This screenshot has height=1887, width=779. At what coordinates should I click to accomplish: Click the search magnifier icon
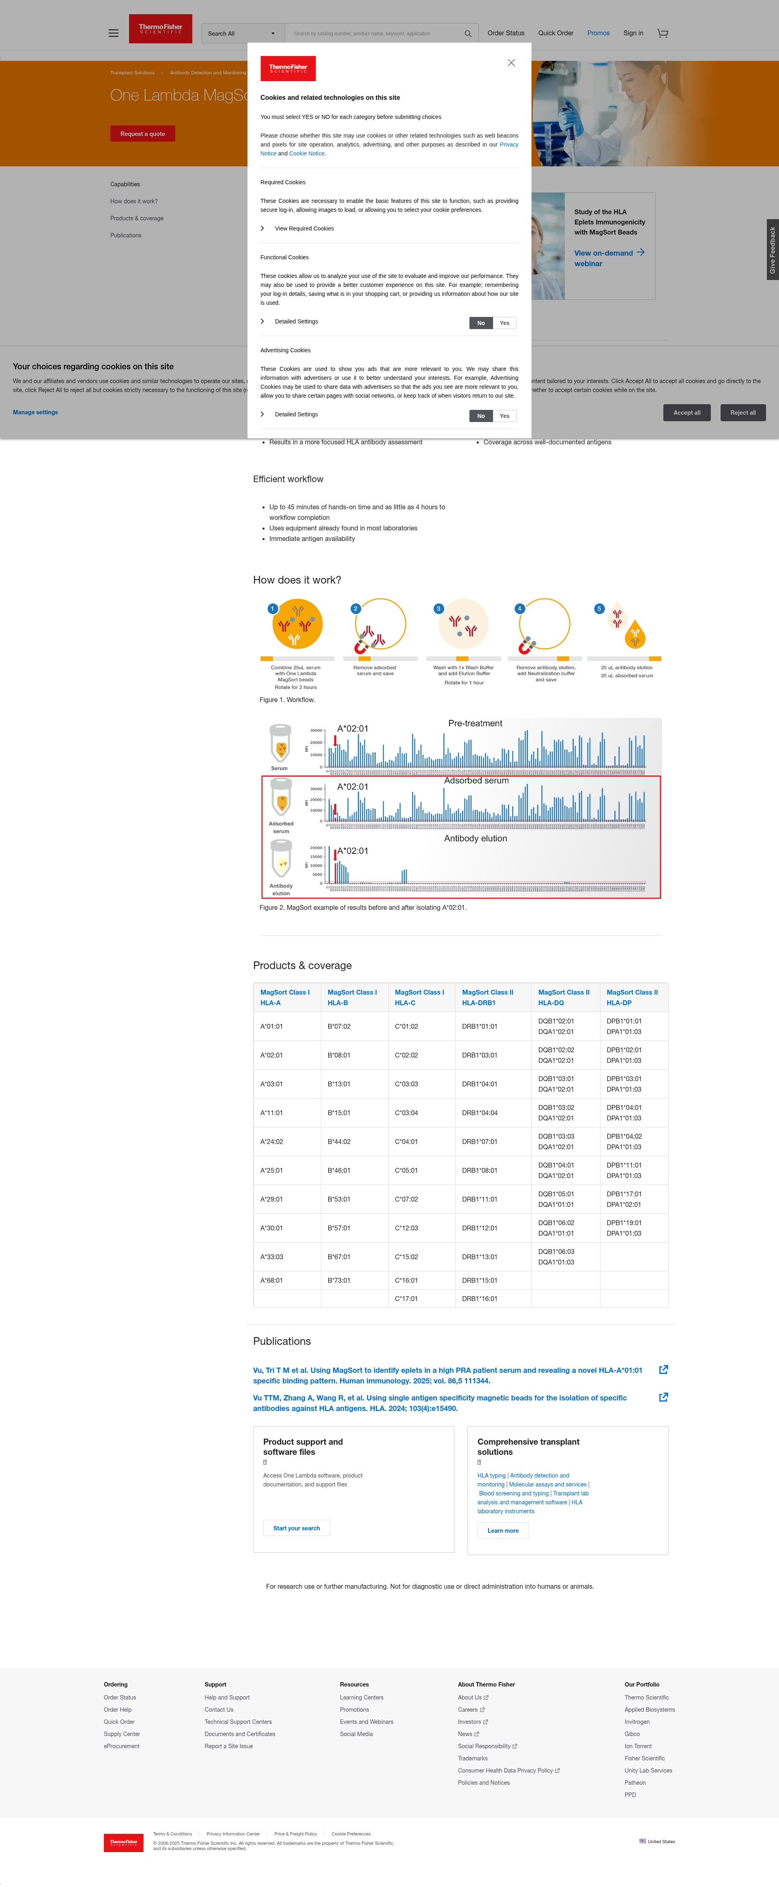[468, 34]
